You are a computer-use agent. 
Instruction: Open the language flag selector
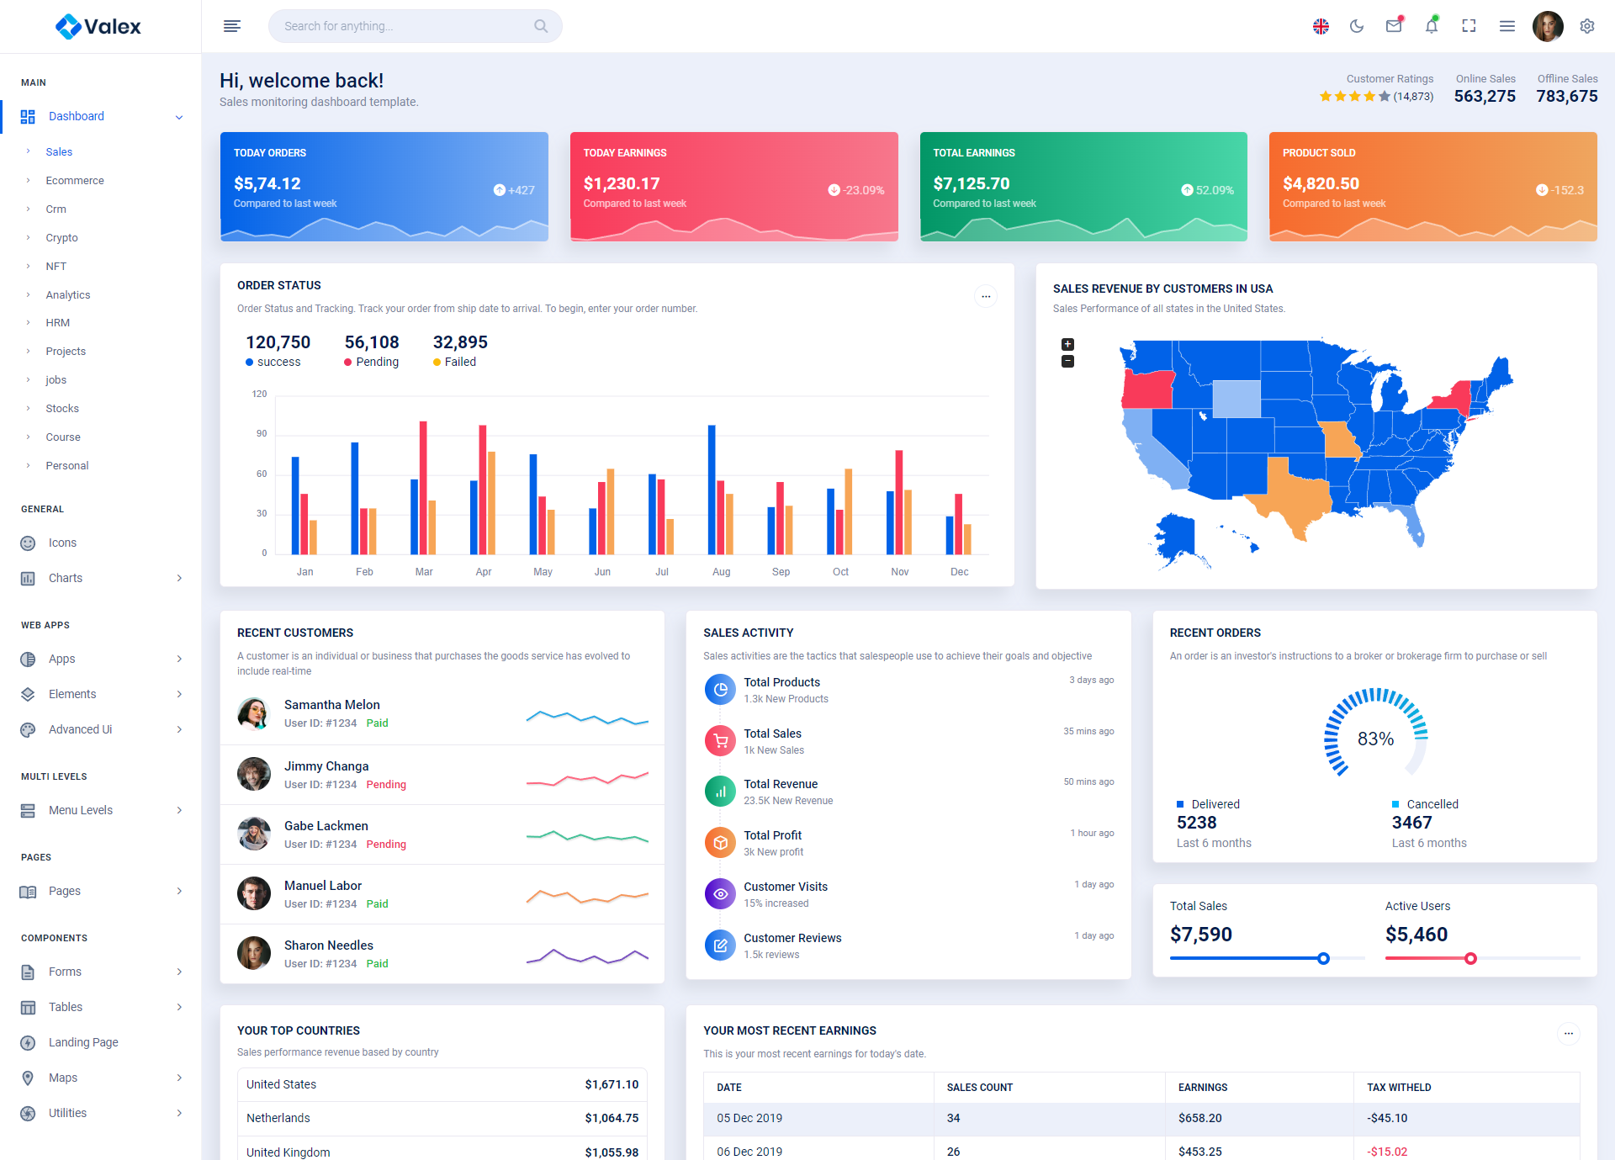coord(1321,26)
